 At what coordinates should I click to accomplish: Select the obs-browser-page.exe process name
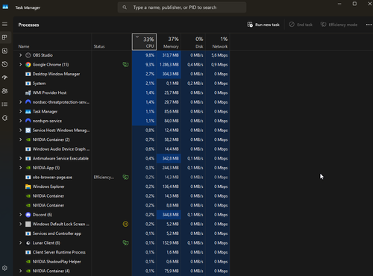click(52, 178)
